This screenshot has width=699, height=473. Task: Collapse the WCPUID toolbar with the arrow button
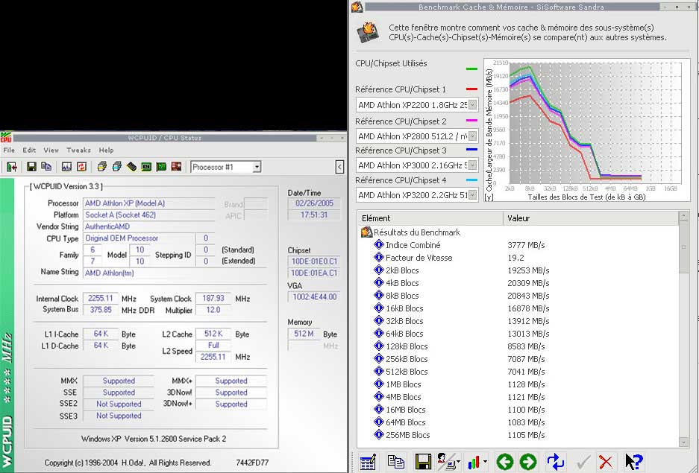(339, 167)
